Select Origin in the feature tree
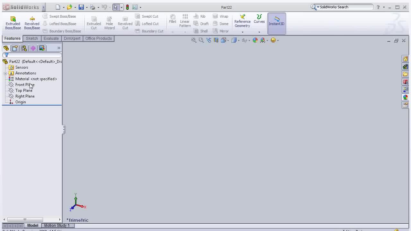The height and width of the screenshot is (231, 411). tap(21, 102)
